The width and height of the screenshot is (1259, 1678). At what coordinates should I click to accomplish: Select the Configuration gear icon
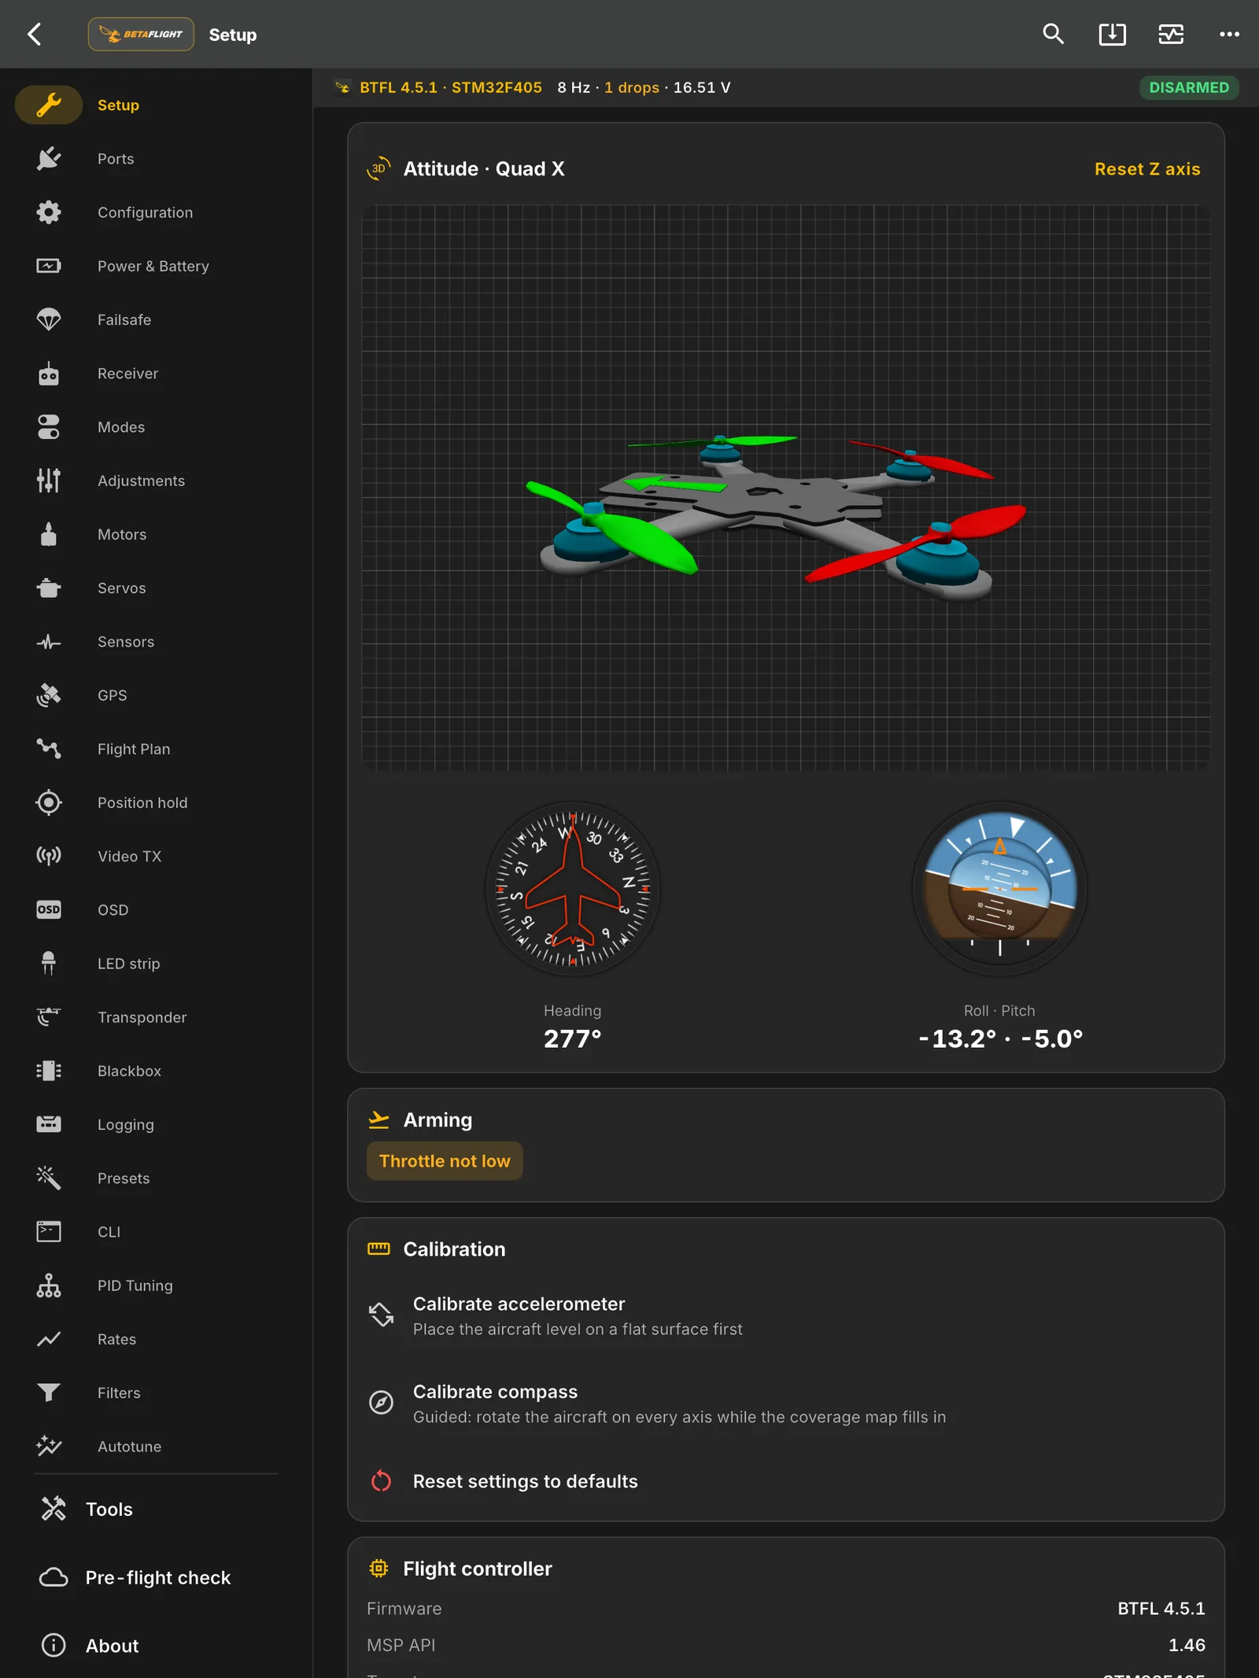(x=49, y=212)
